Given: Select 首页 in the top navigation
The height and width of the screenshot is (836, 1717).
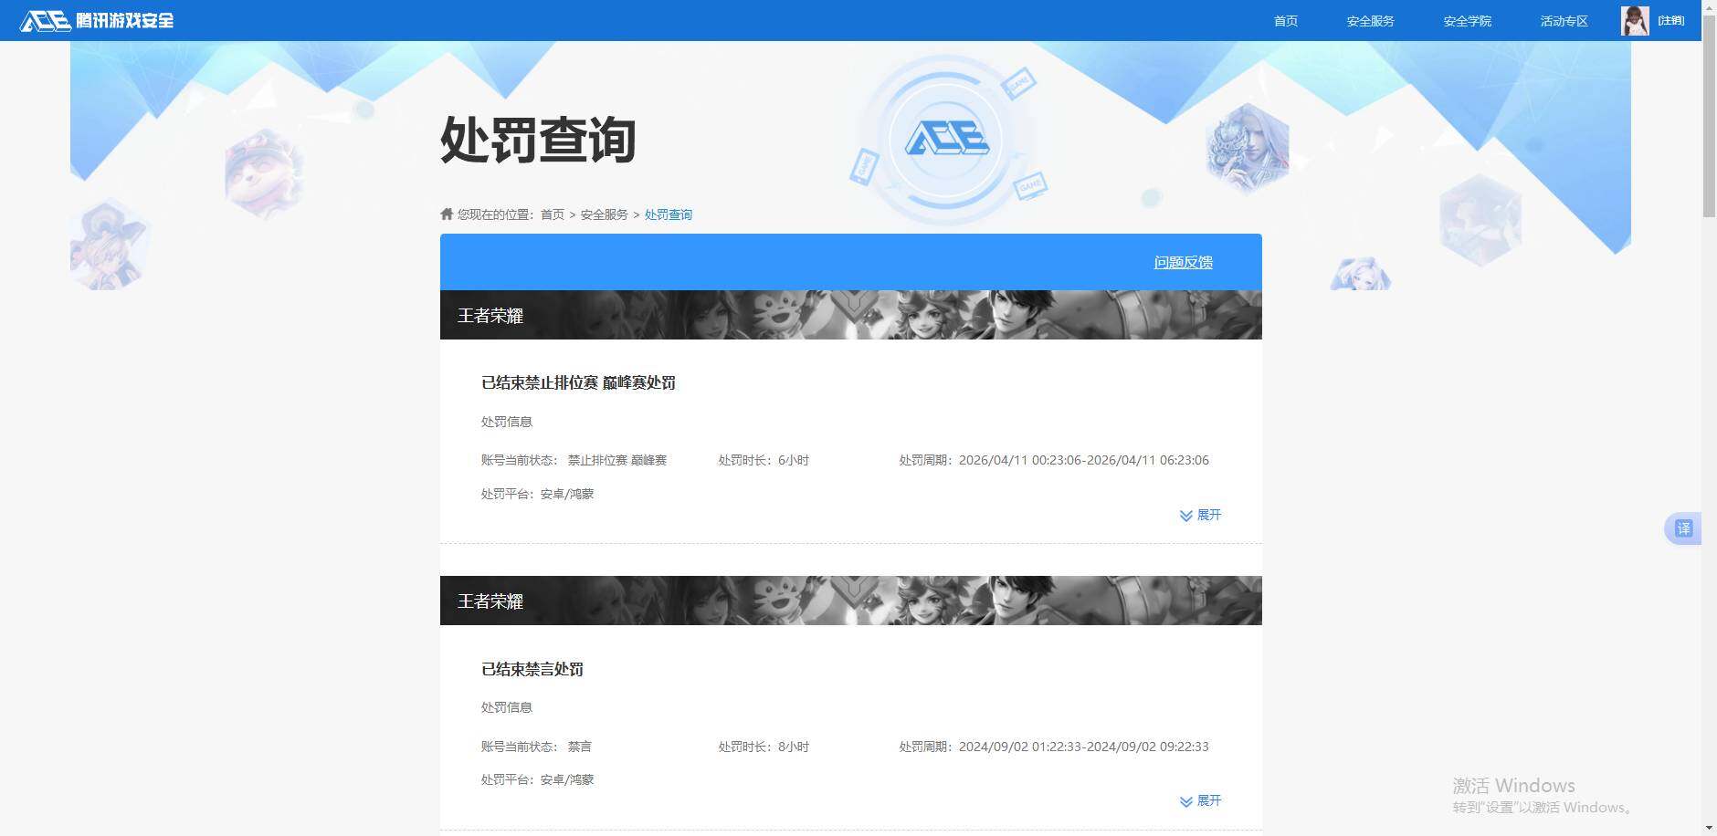Looking at the screenshot, I should coord(1286,20).
